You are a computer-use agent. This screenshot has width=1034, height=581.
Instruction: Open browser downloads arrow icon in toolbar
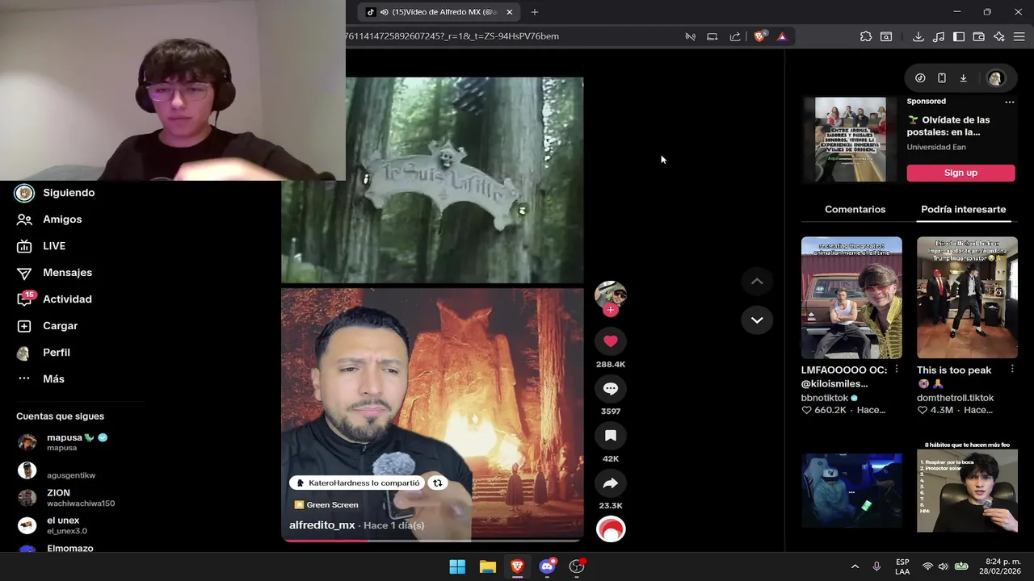point(918,36)
